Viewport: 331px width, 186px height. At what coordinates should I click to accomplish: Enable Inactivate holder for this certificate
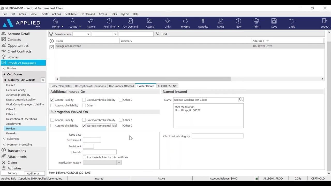[x=85, y=157]
